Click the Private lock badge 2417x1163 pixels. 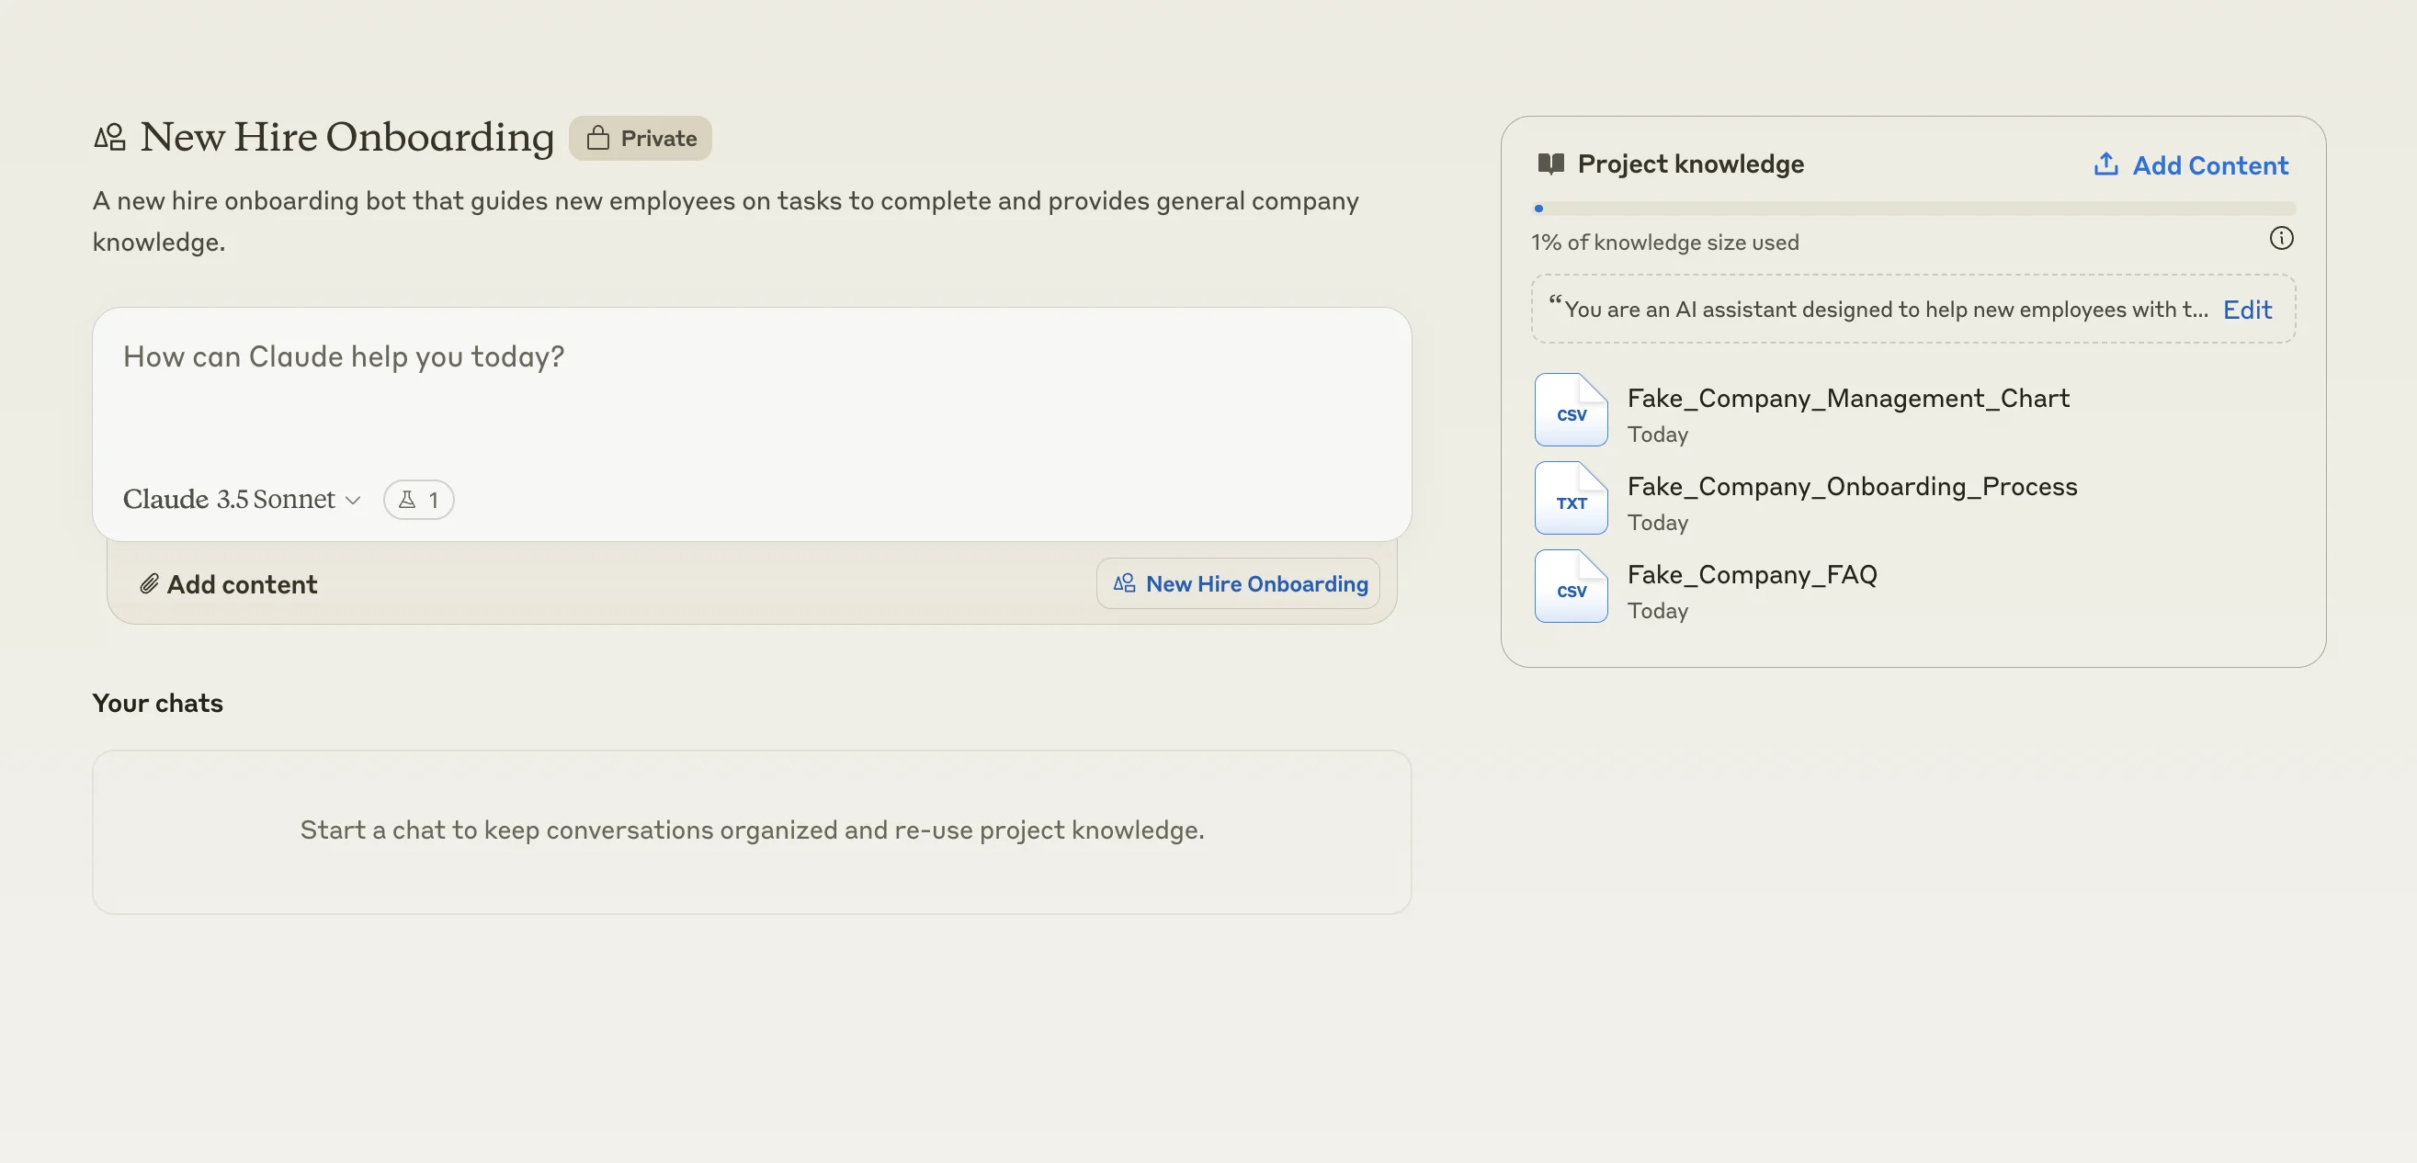tap(640, 139)
